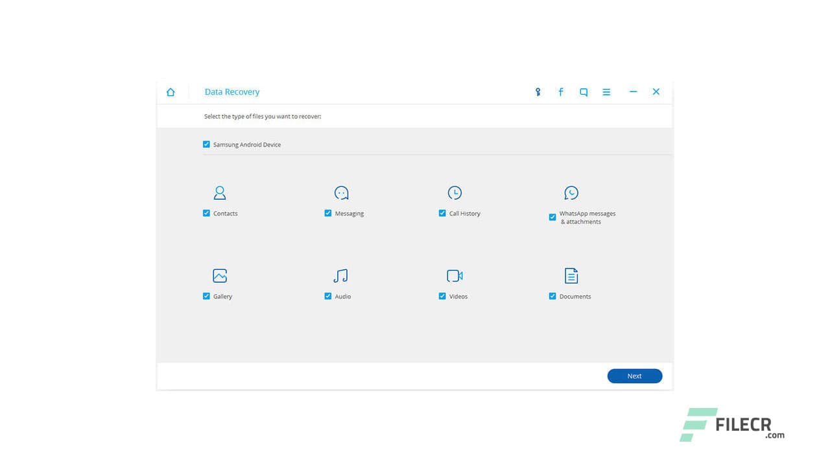Viewport: 830px width, 467px height.
Task: Select the Call History clock icon
Action: [455, 193]
